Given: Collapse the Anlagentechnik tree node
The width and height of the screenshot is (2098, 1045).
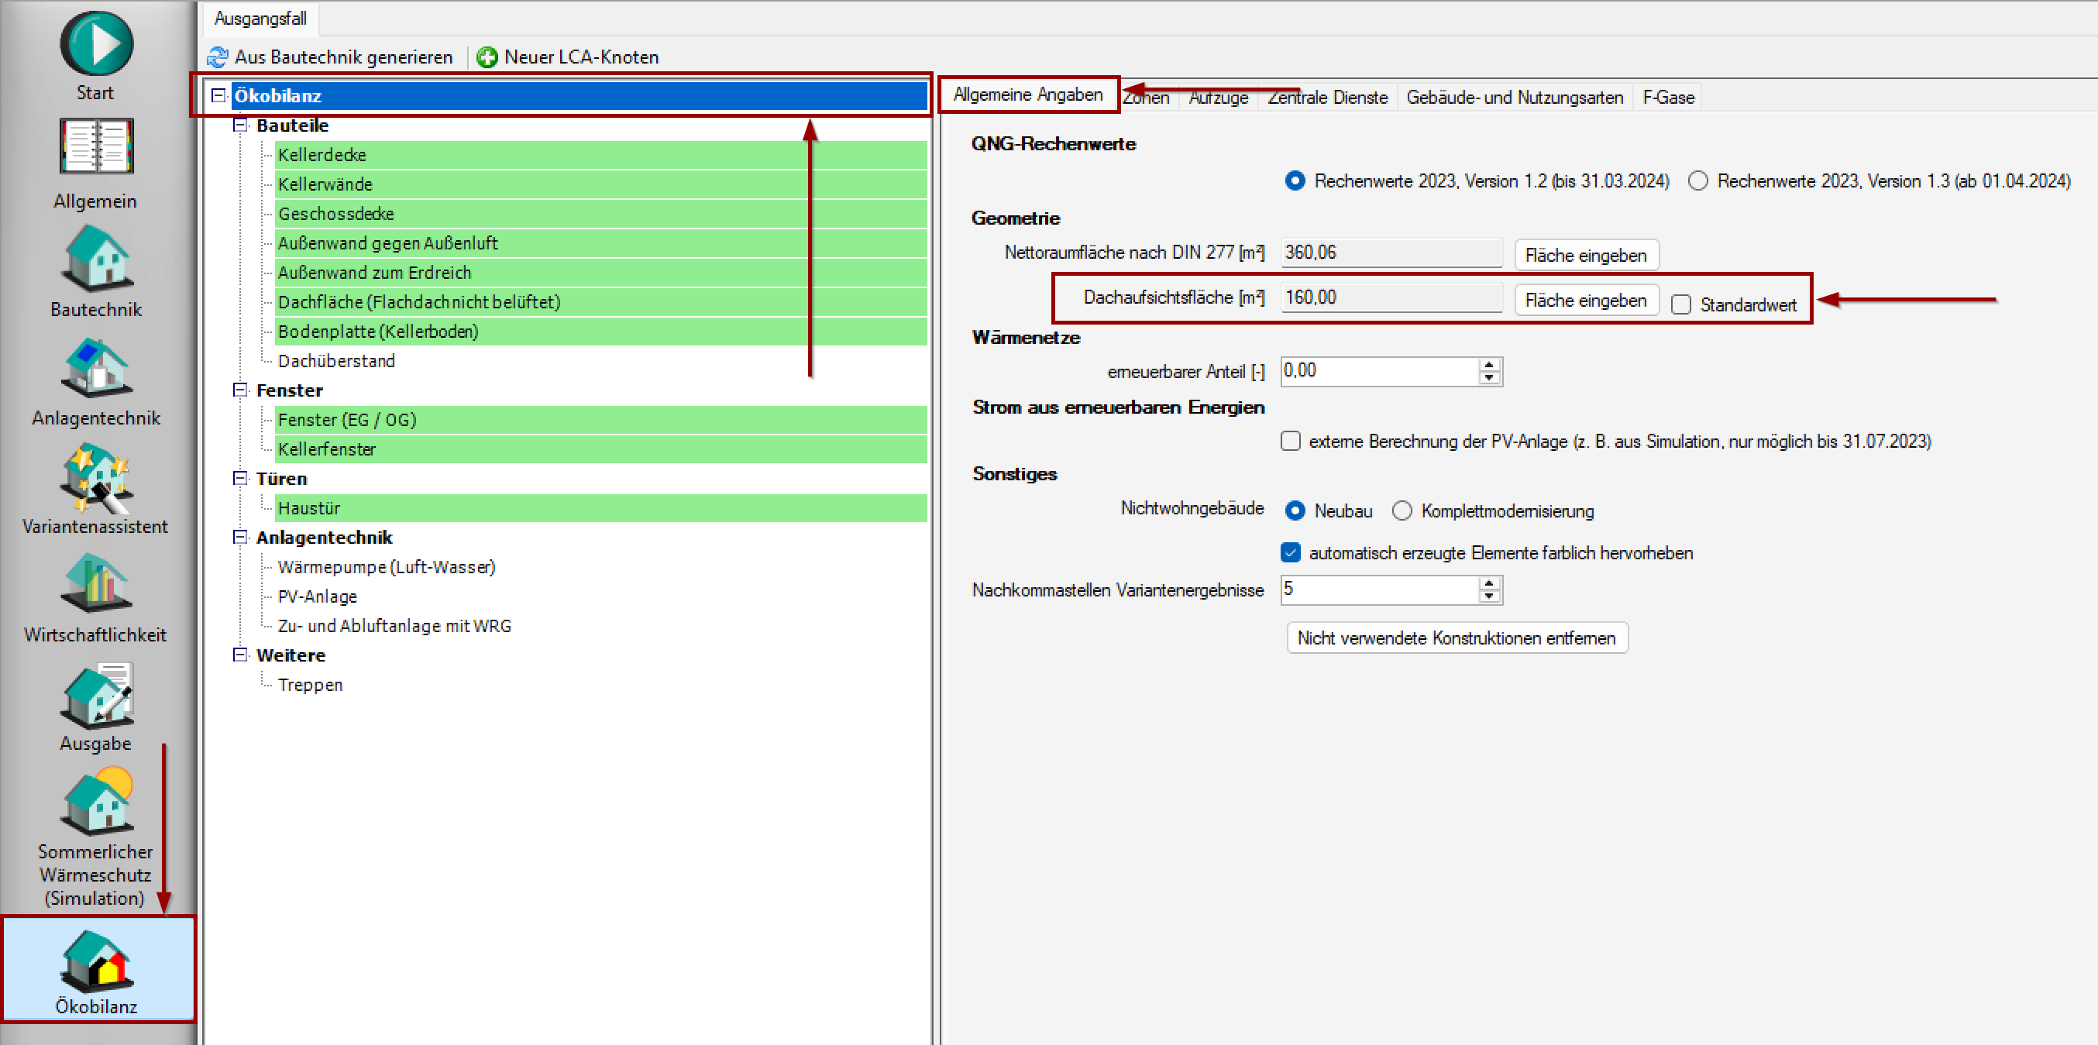Looking at the screenshot, I should click(240, 538).
